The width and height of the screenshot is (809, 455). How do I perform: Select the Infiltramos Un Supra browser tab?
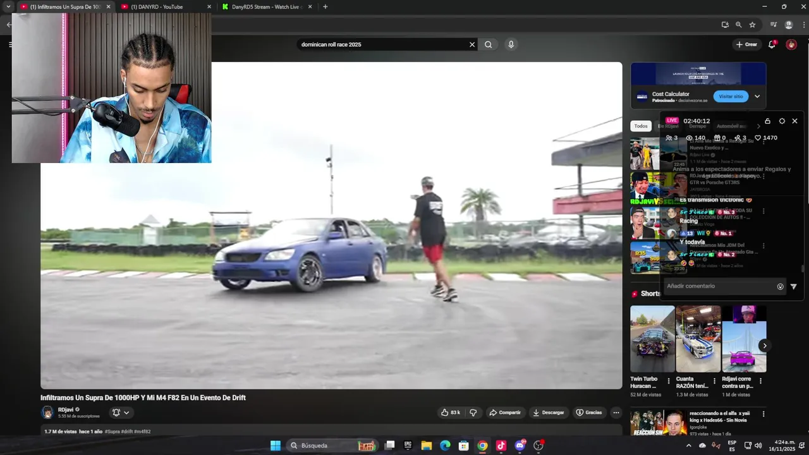(x=65, y=7)
